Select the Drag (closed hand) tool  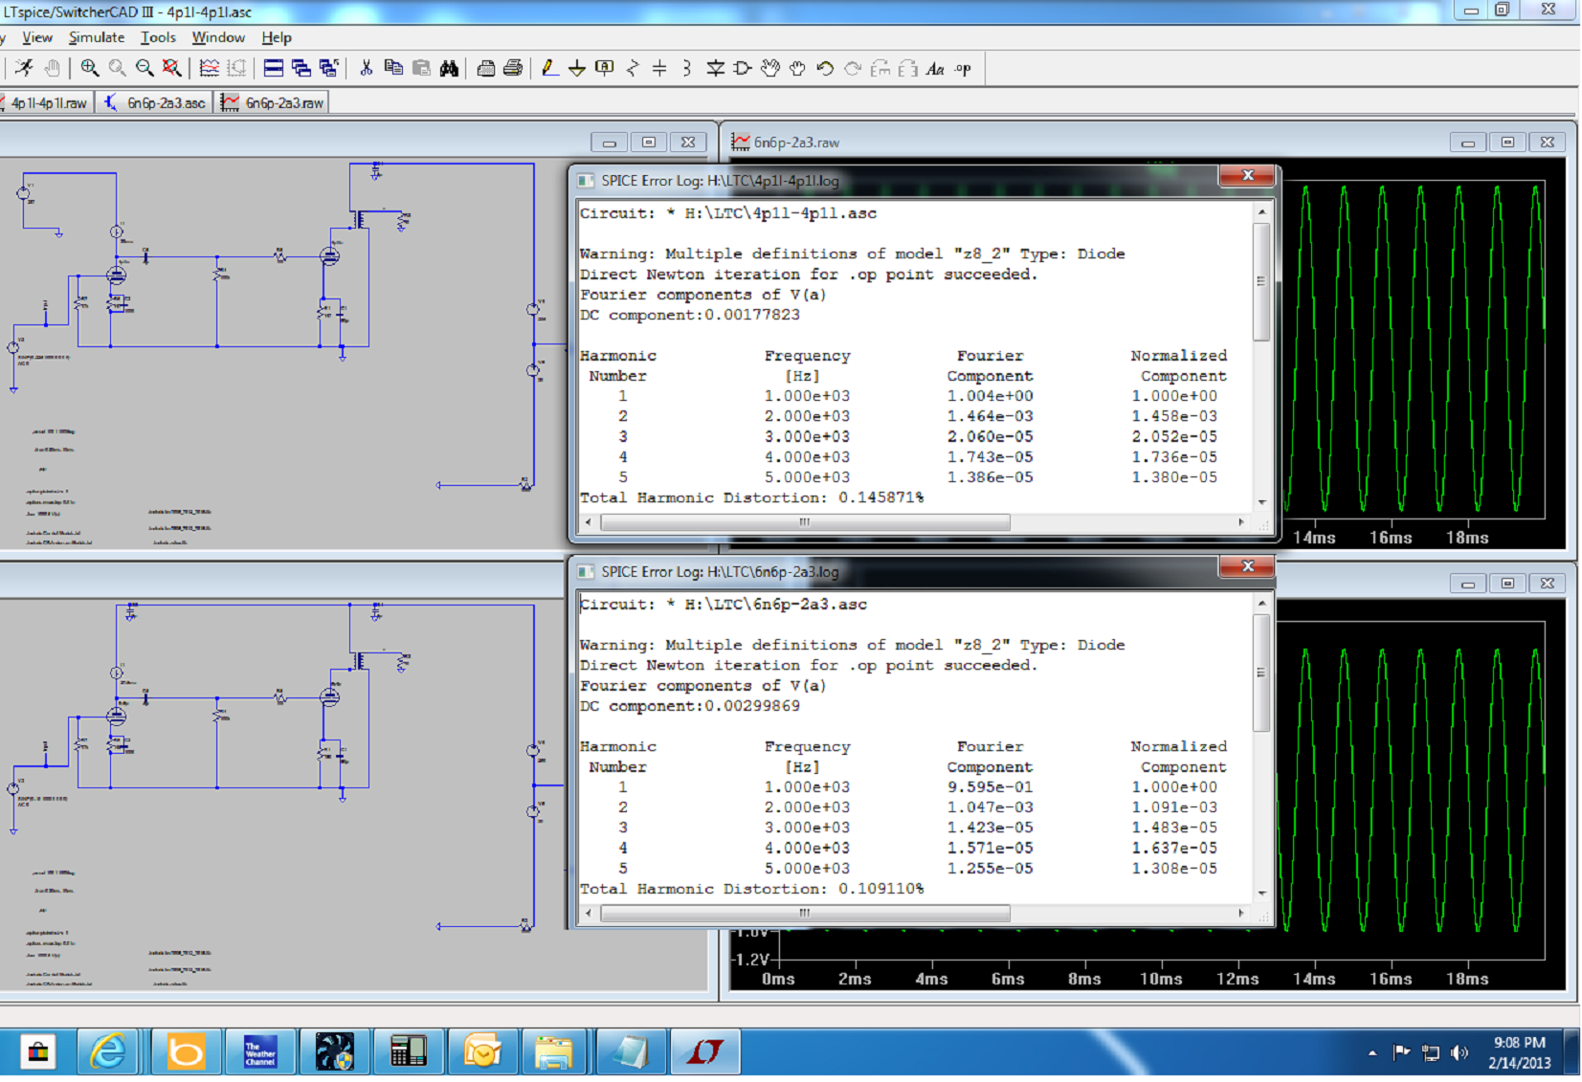coord(797,68)
